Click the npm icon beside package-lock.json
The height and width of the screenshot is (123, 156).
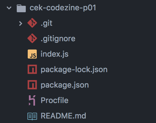pyautogui.click(x=32, y=69)
